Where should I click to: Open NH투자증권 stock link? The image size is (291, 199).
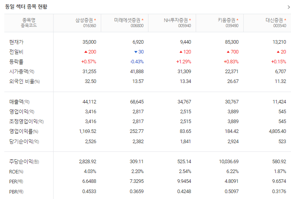[176, 20]
